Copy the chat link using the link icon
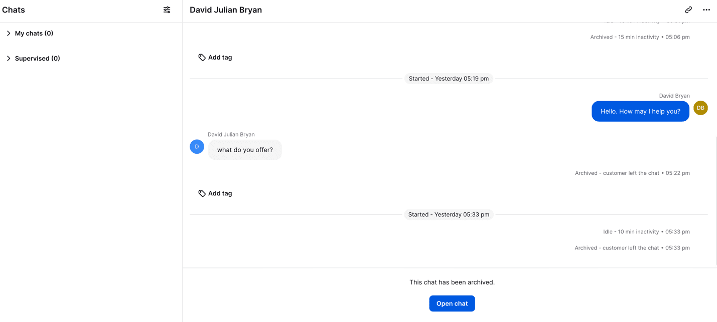Viewport: 717px width, 322px height. coord(688,10)
